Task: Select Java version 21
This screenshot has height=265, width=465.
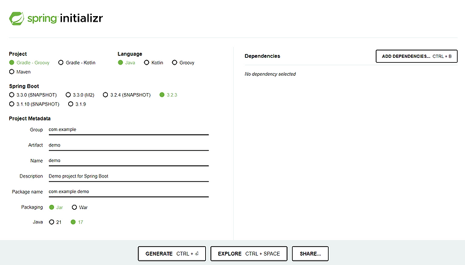Action: 55,222
